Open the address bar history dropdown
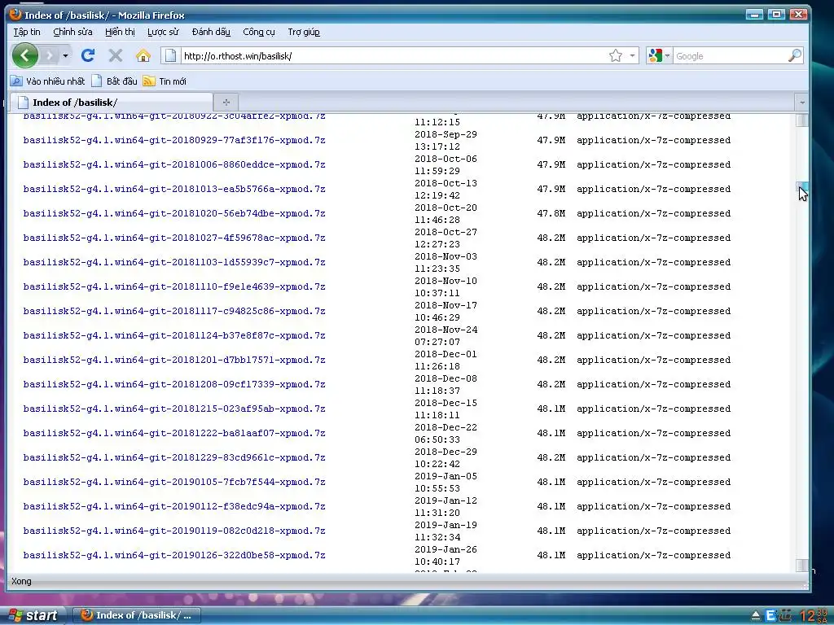This screenshot has height=625, width=834. pos(632,55)
